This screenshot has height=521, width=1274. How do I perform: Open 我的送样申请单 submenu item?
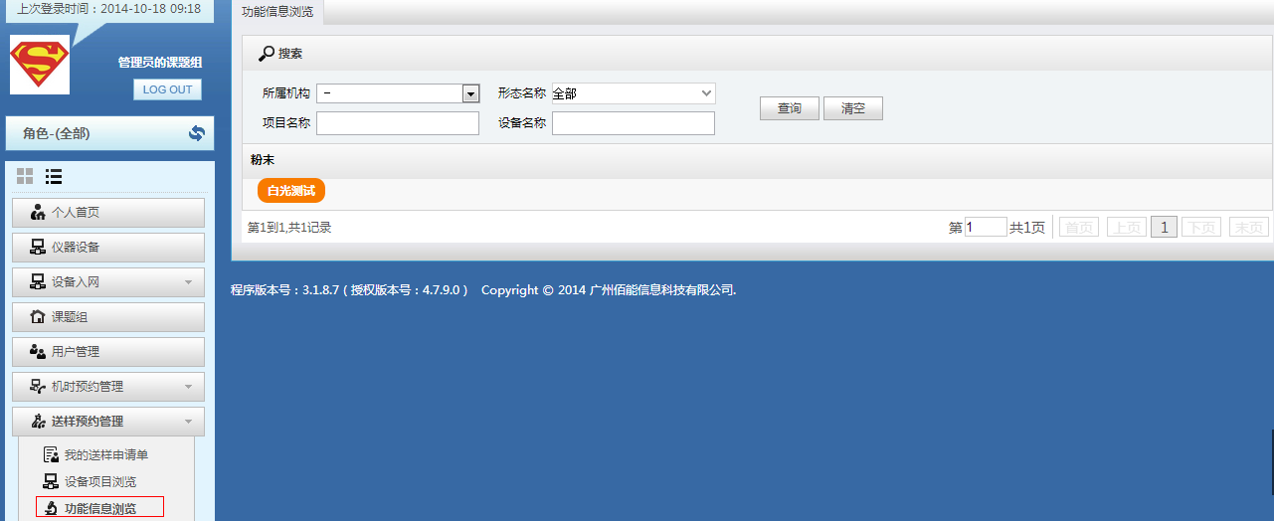[x=105, y=455]
